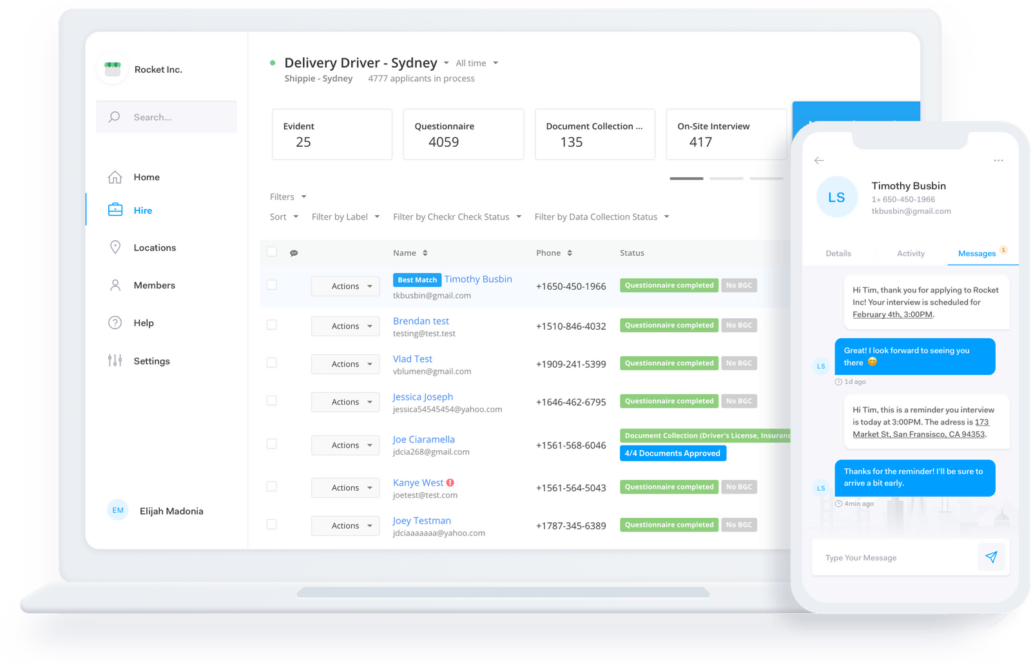
Task: Check the box for Brendan test's row
Action: pyautogui.click(x=272, y=325)
